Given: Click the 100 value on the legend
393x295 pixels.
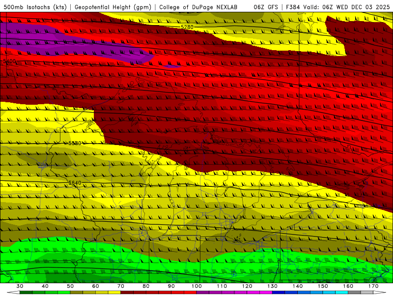Looking at the screenshot, I should pyautogui.click(x=196, y=286).
